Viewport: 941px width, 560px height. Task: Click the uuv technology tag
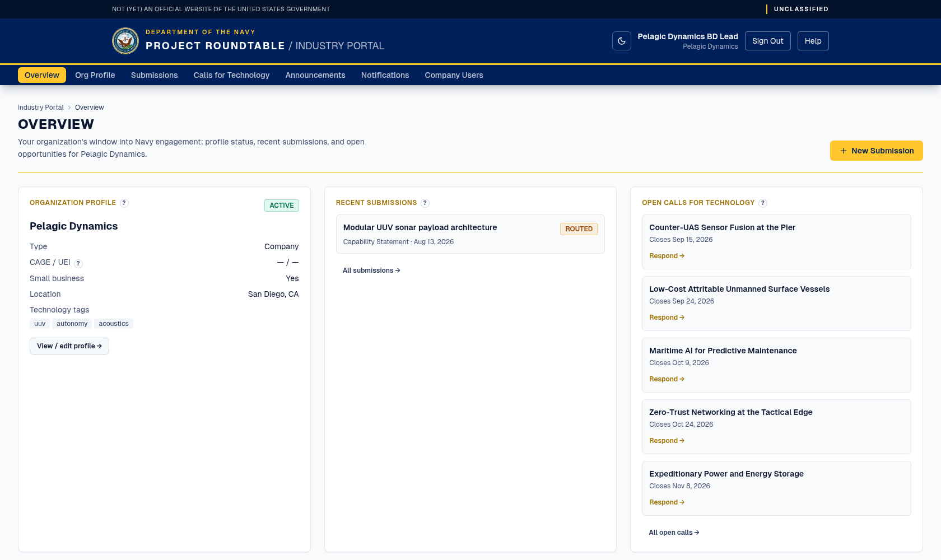click(40, 324)
